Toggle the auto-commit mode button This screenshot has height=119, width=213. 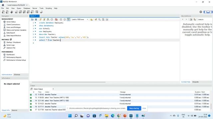click(x=69, y=20)
